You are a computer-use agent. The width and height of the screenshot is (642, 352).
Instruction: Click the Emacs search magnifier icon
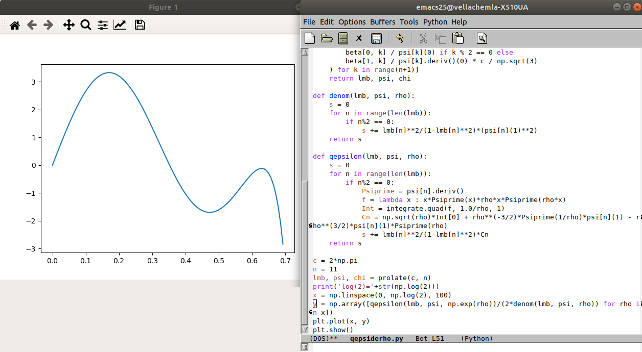tap(482, 38)
